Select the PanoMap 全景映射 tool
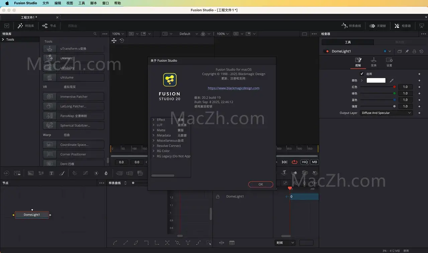The height and width of the screenshot is (253, 428). 74,116
